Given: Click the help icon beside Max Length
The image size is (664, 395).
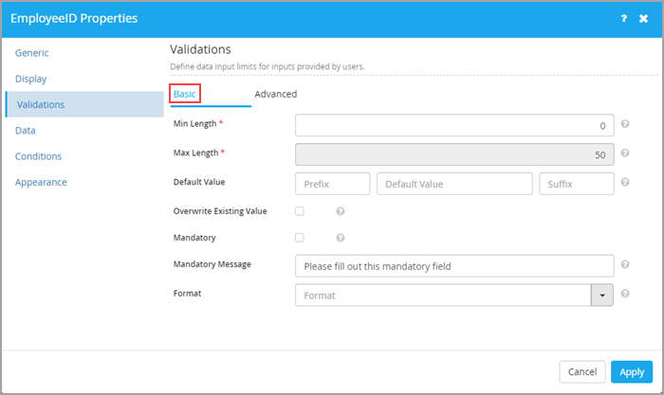Looking at the screenshot, I should [624, 153].
